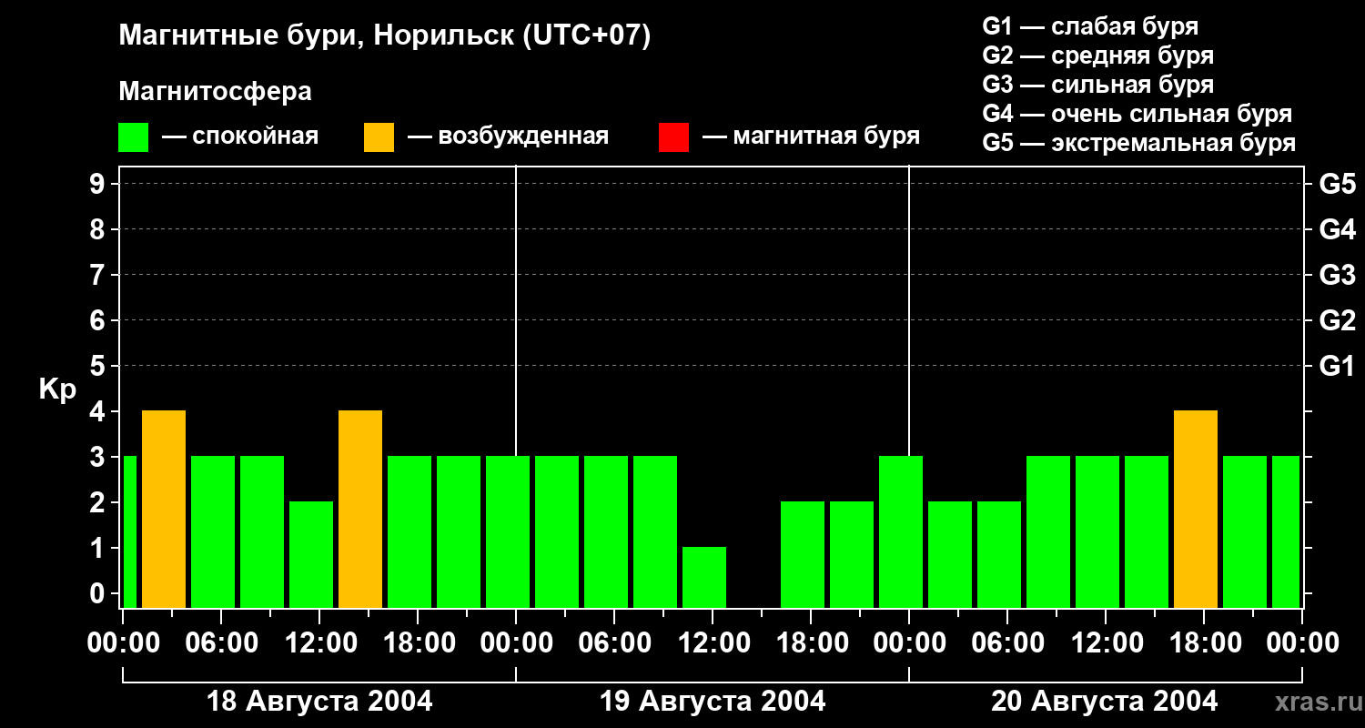1365x728 pixels.
Task: Click the 00:00 label starting 20 August
Action: [909, 643]
